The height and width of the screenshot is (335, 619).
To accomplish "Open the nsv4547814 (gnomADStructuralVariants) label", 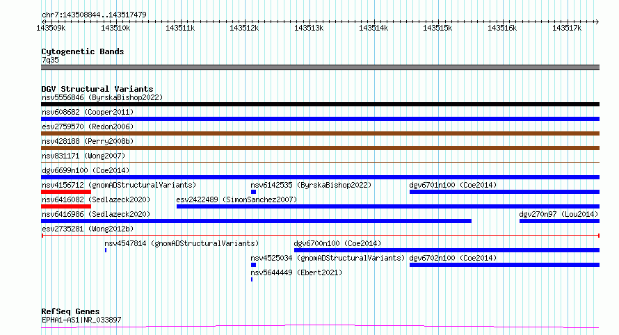I will click(182, 243).
